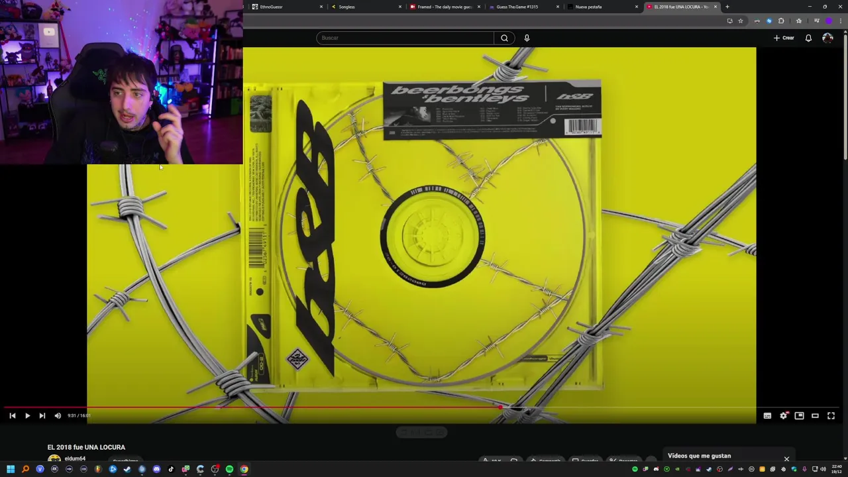Open the Crear menu

point(784,38)
